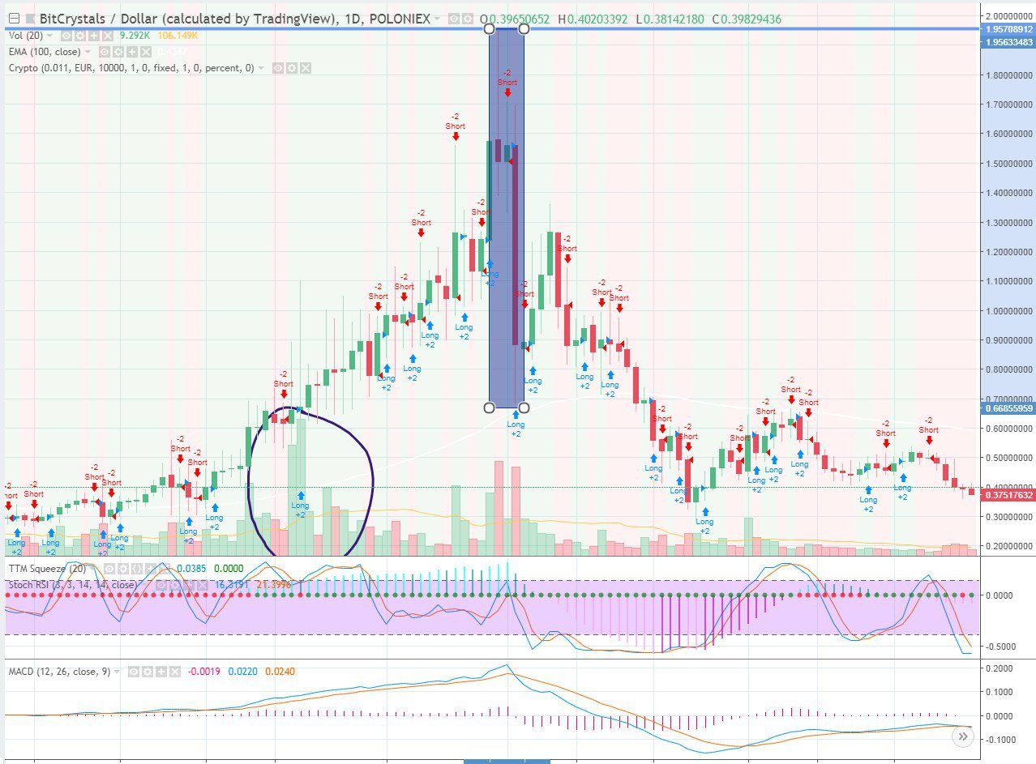Expand the TTM Squeeze (20) dropdown arrow
The image size is (1036, 764).
[92, 569]
